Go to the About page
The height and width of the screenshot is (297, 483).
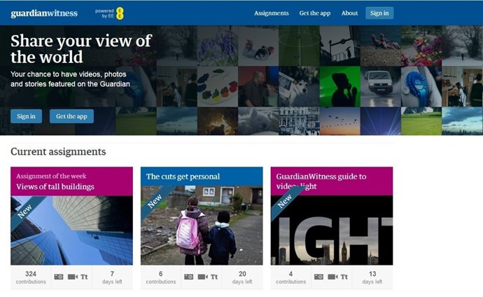coord(349,13)
